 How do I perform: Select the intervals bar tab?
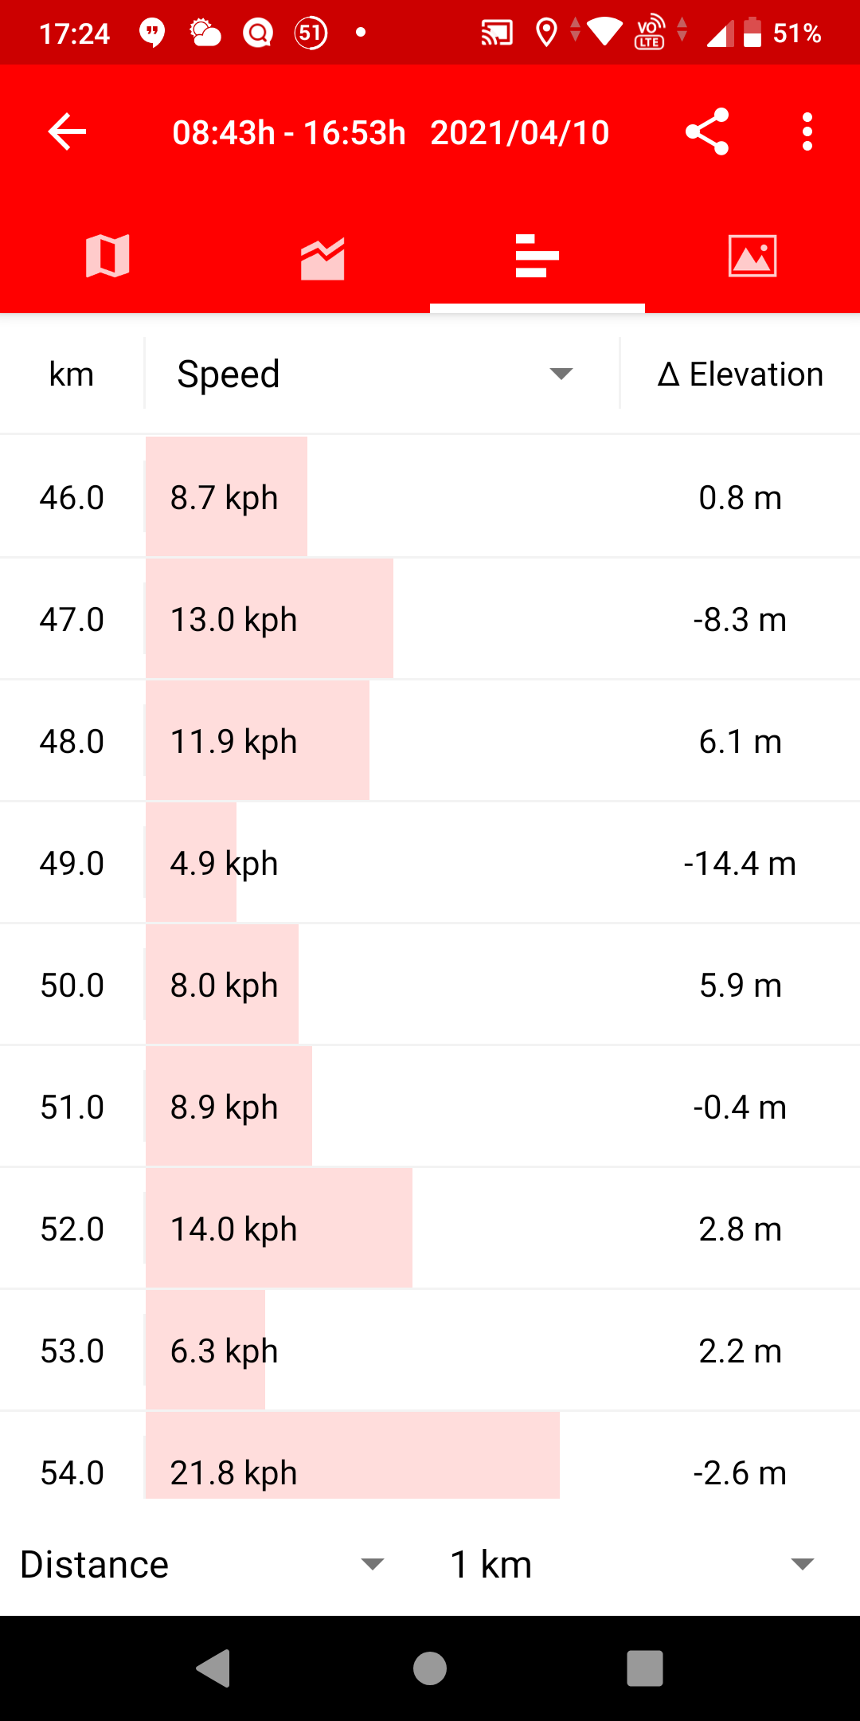[537, 257]
